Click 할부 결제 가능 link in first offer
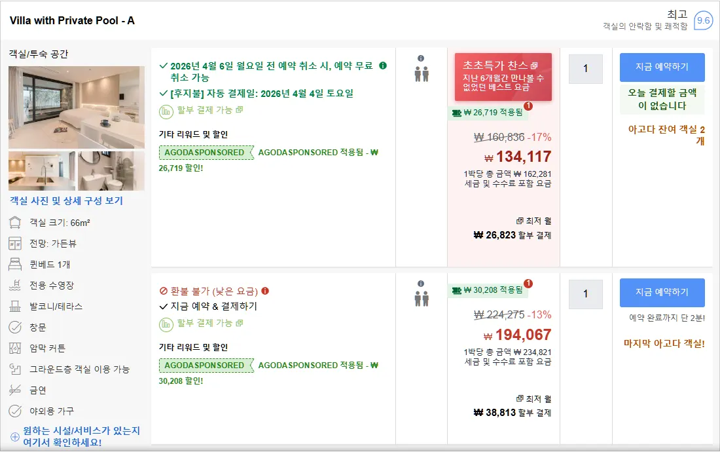The image size is (720, 452). tap(210, 110)
